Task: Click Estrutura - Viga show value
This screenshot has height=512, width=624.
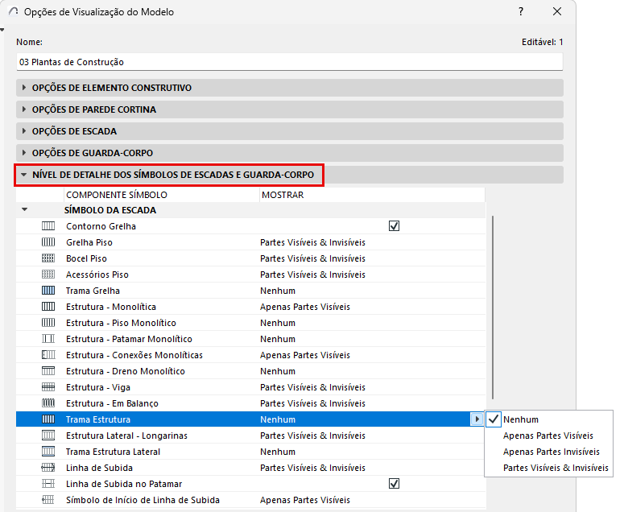Action: (x=312, y=386)
